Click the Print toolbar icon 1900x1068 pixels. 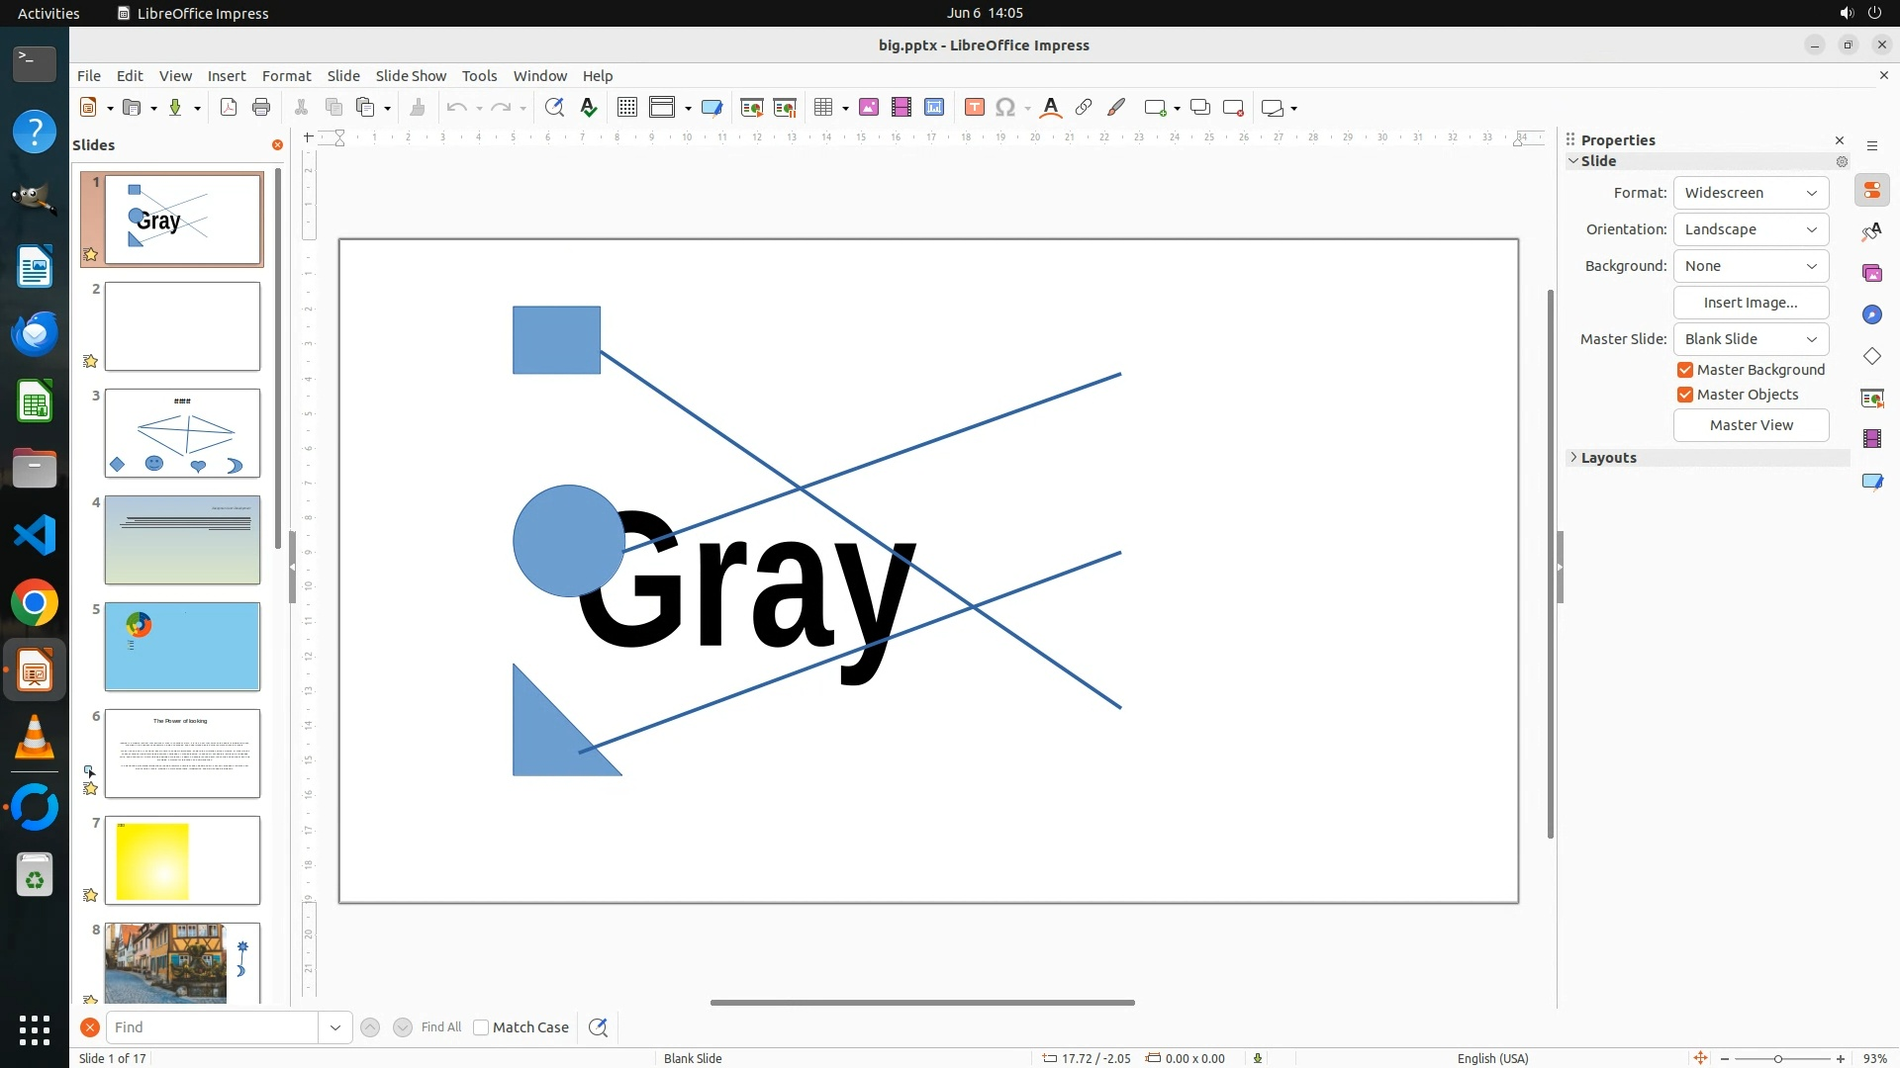261,108
